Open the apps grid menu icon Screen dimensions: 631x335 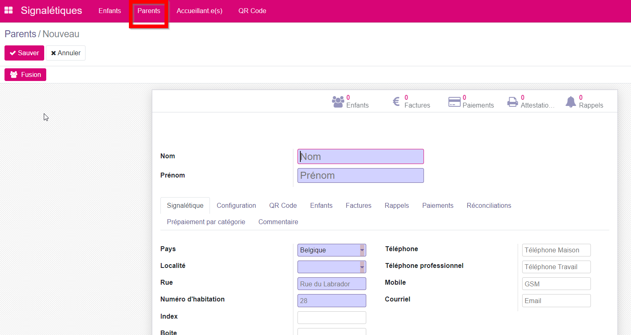pos(9,10)
